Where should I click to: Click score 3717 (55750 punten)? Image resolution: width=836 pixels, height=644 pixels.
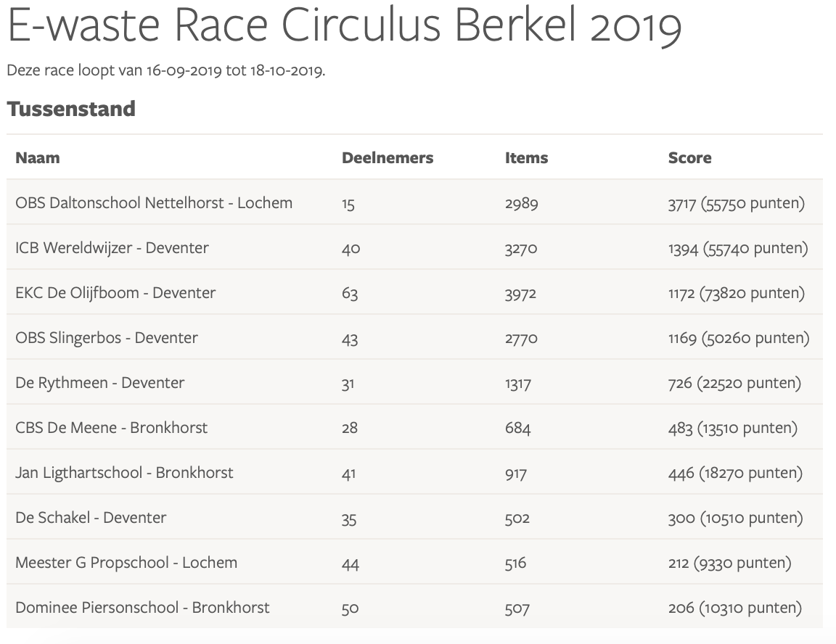pyautogui.click(x=736, y=203)
